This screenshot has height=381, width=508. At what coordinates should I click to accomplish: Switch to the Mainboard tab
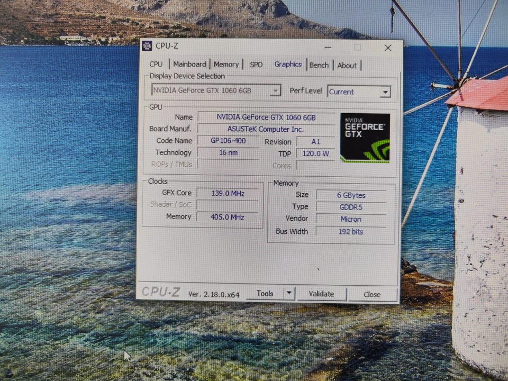(189, 64)
